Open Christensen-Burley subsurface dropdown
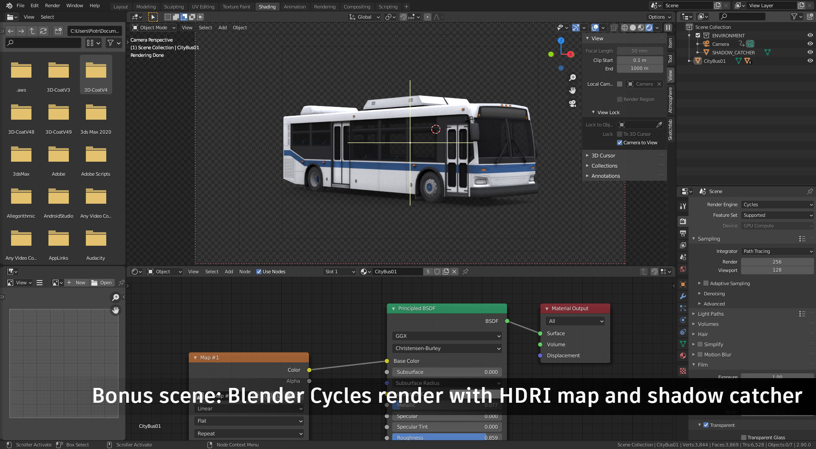The image size is (816, 449). (x=447, y=348)
